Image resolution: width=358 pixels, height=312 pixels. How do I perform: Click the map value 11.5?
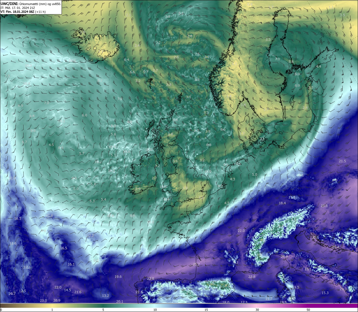[292, 197]
